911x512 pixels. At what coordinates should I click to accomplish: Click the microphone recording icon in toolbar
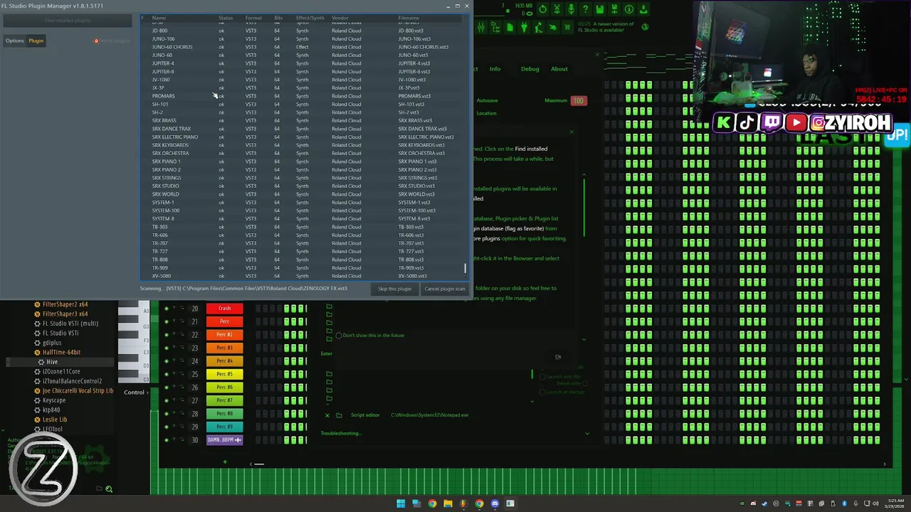click(572, 9)
